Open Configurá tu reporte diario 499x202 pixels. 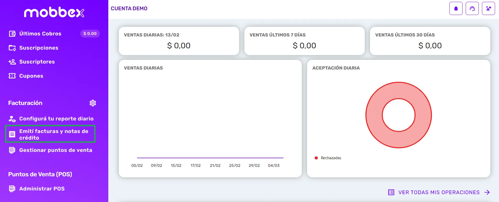pos(56,119)
